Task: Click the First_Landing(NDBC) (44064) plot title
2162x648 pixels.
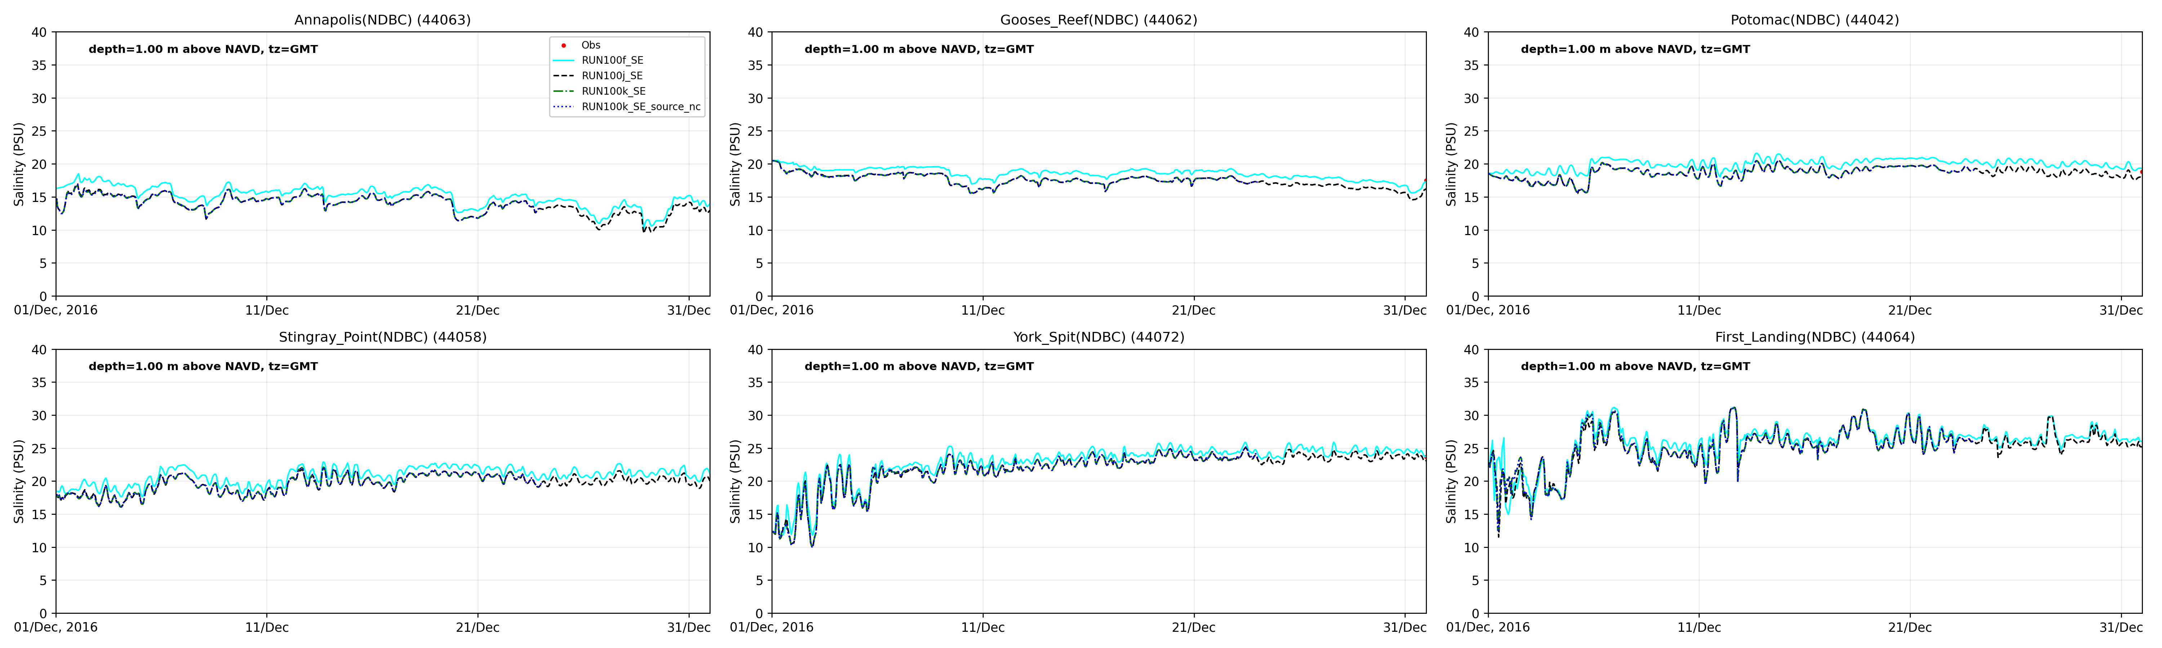Action: [x=1815, y=337]
